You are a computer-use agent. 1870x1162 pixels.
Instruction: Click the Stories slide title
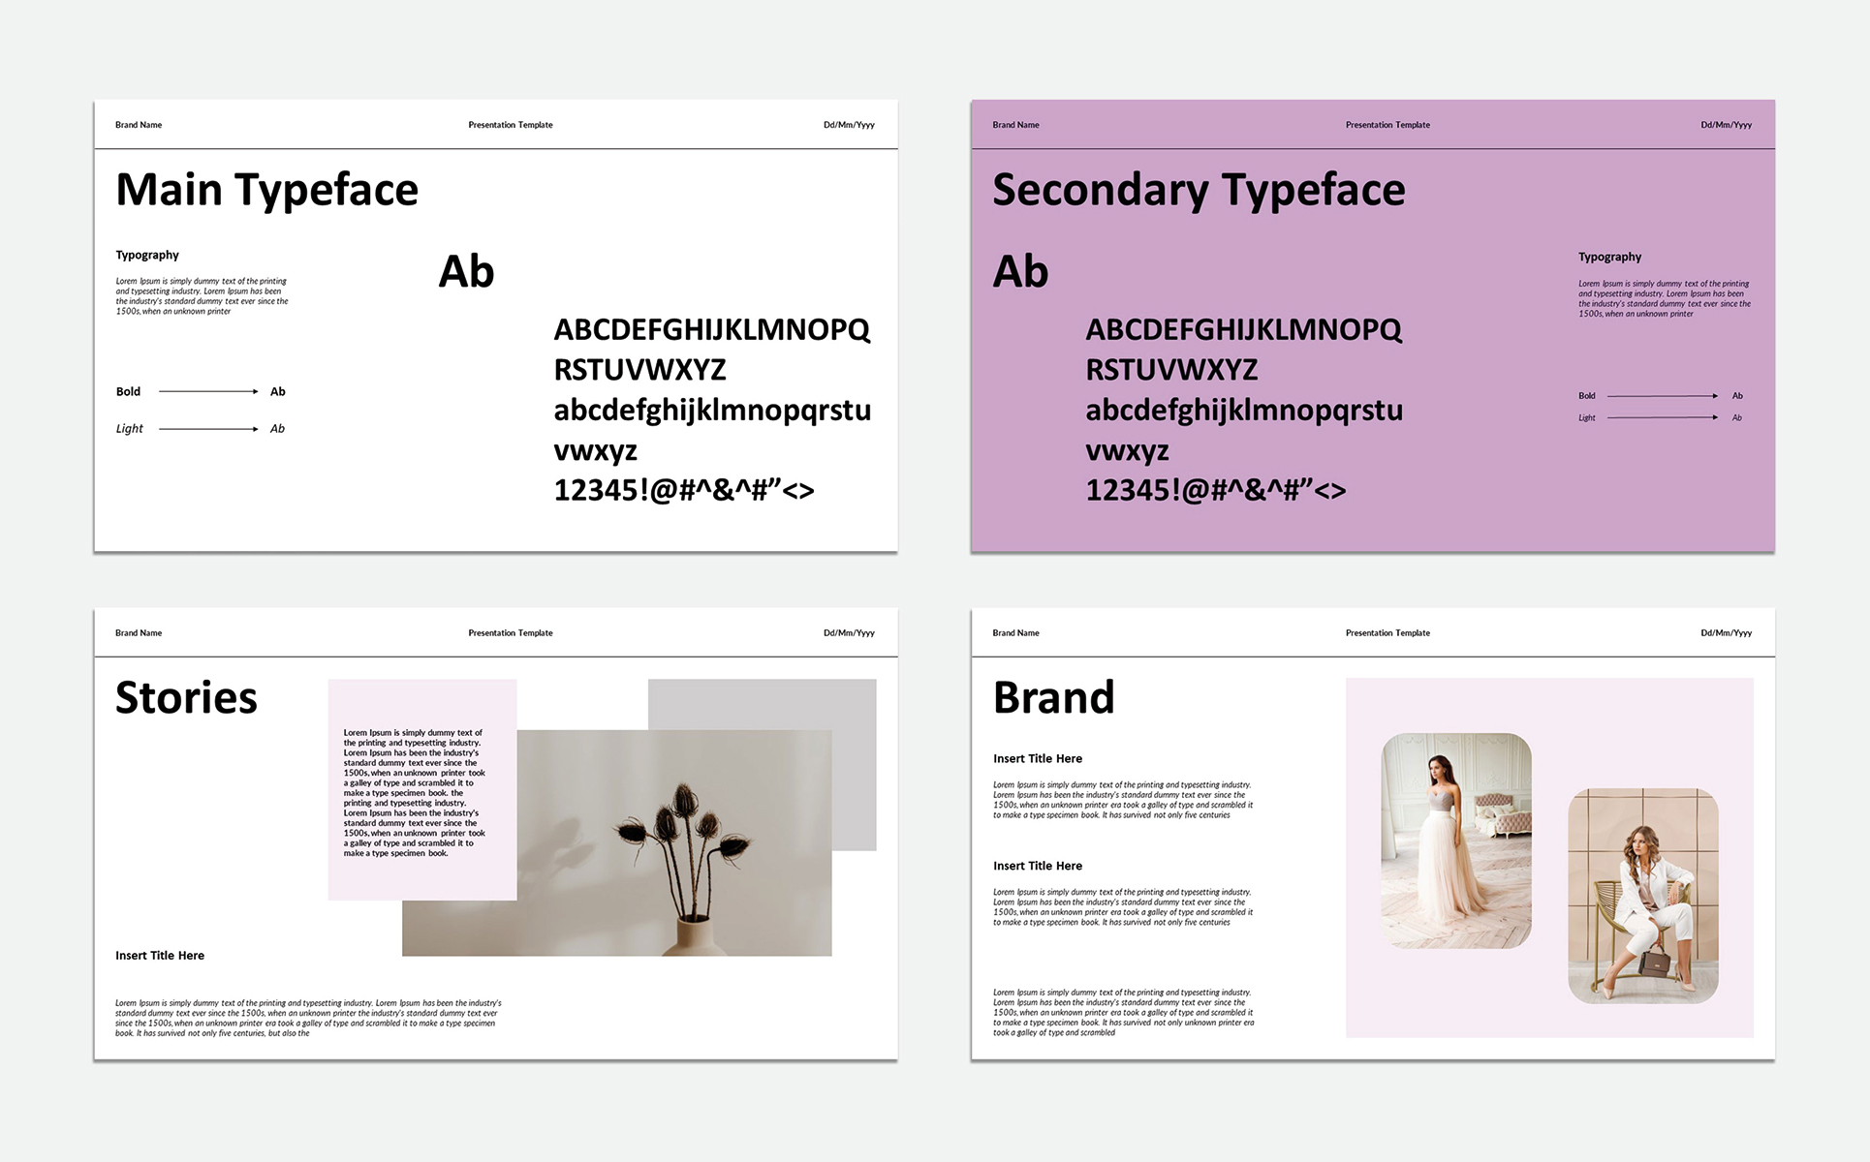pyautogui.click(x=186, y=698)
